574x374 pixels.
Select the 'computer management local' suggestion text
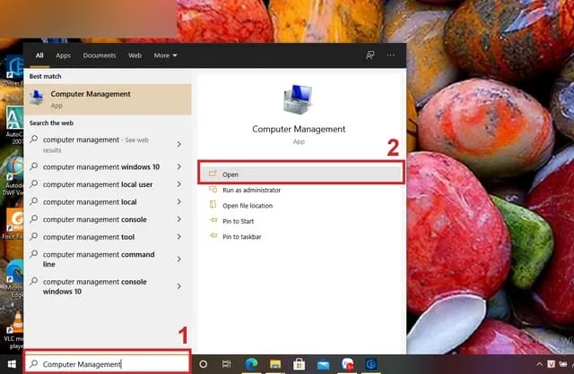[90, 202]
